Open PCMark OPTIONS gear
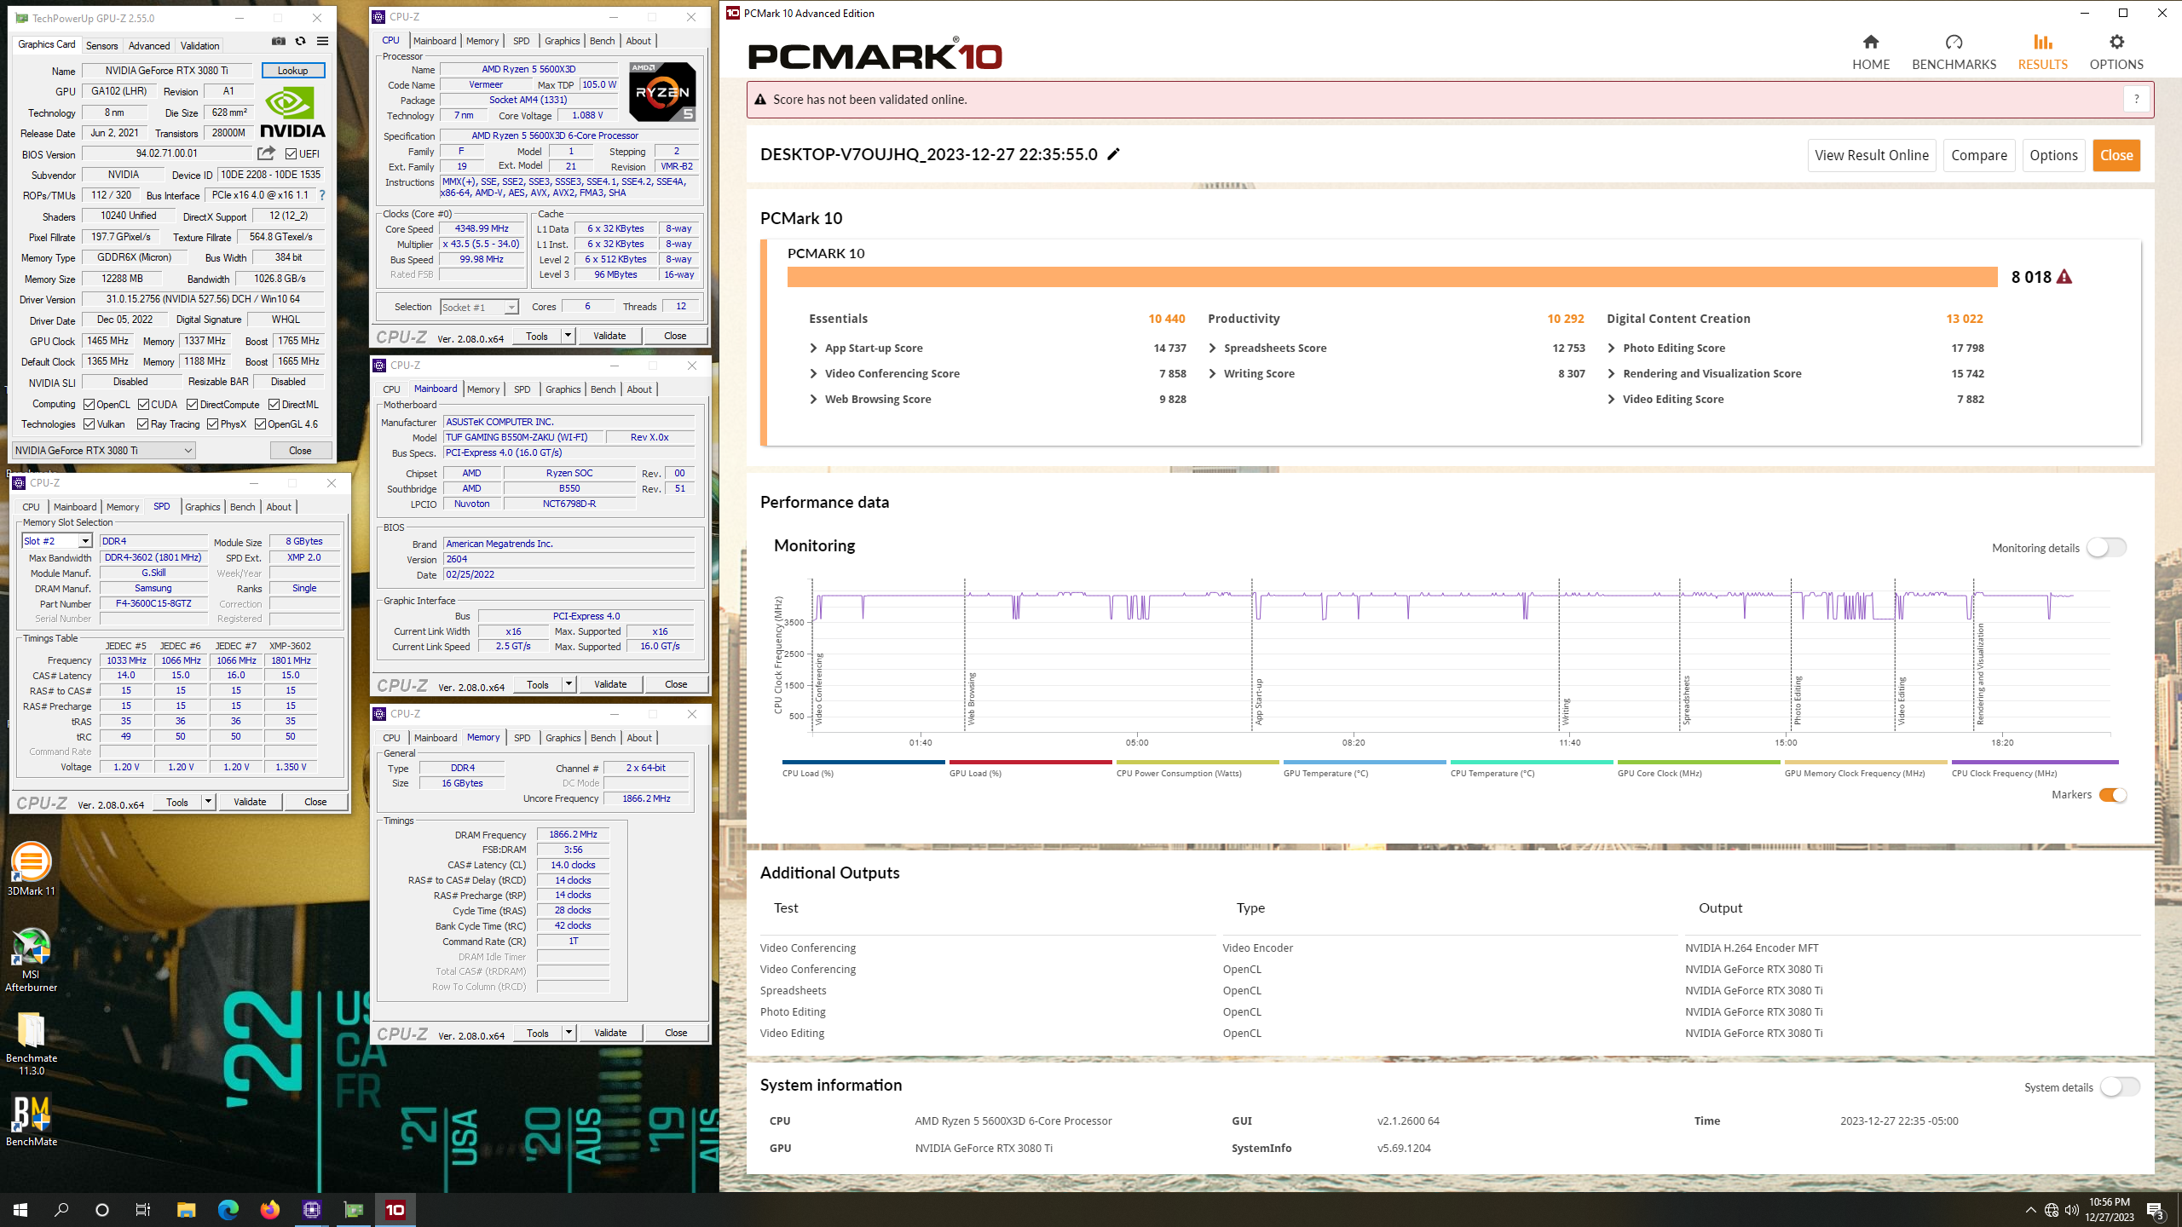Screen dimensions: 2182x1227 pyautogui.click(x=2116, y=53)
